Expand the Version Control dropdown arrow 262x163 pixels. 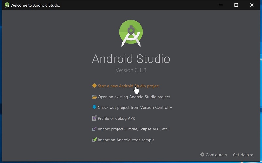click(x=171, y=108)
